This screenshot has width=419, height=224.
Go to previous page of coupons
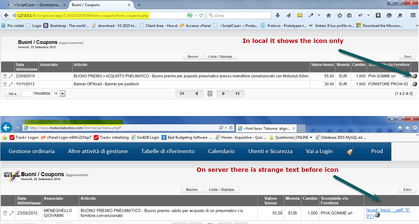197,94
